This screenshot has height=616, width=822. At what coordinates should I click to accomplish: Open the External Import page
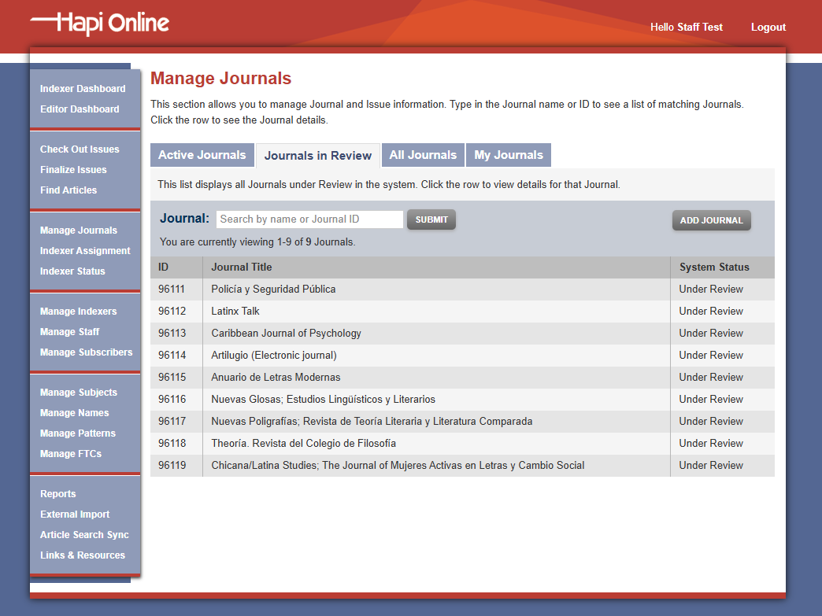(x=75, y=514)
